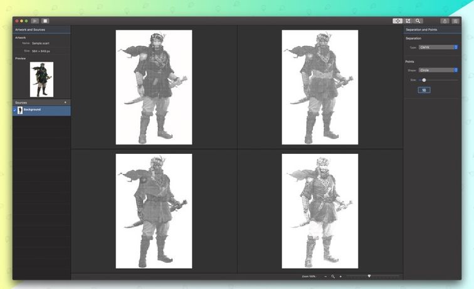
Task: Click the play button in the toolbar
Action: [x=34, y=21]
